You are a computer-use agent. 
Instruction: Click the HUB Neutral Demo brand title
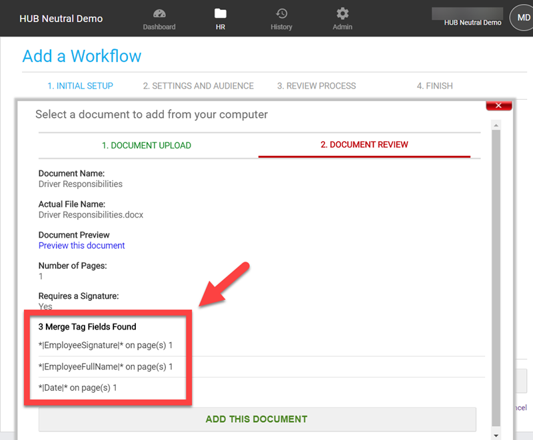(61, 19)
